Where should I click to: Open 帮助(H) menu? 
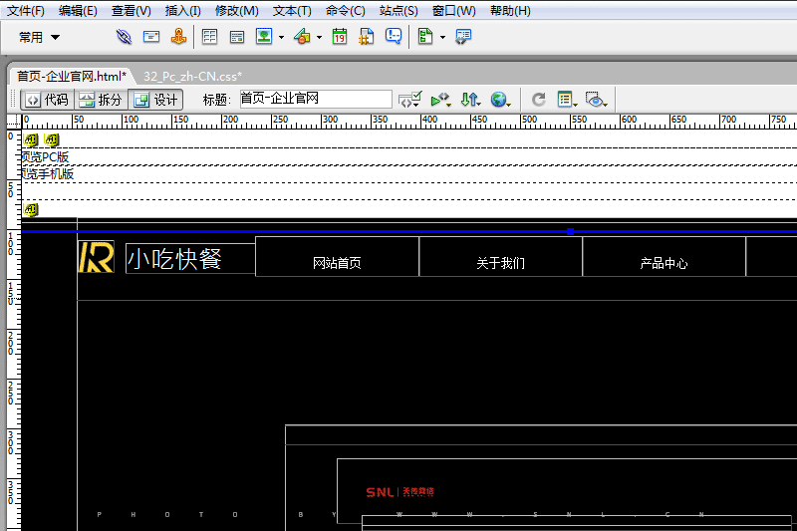[x=510, y=11]
